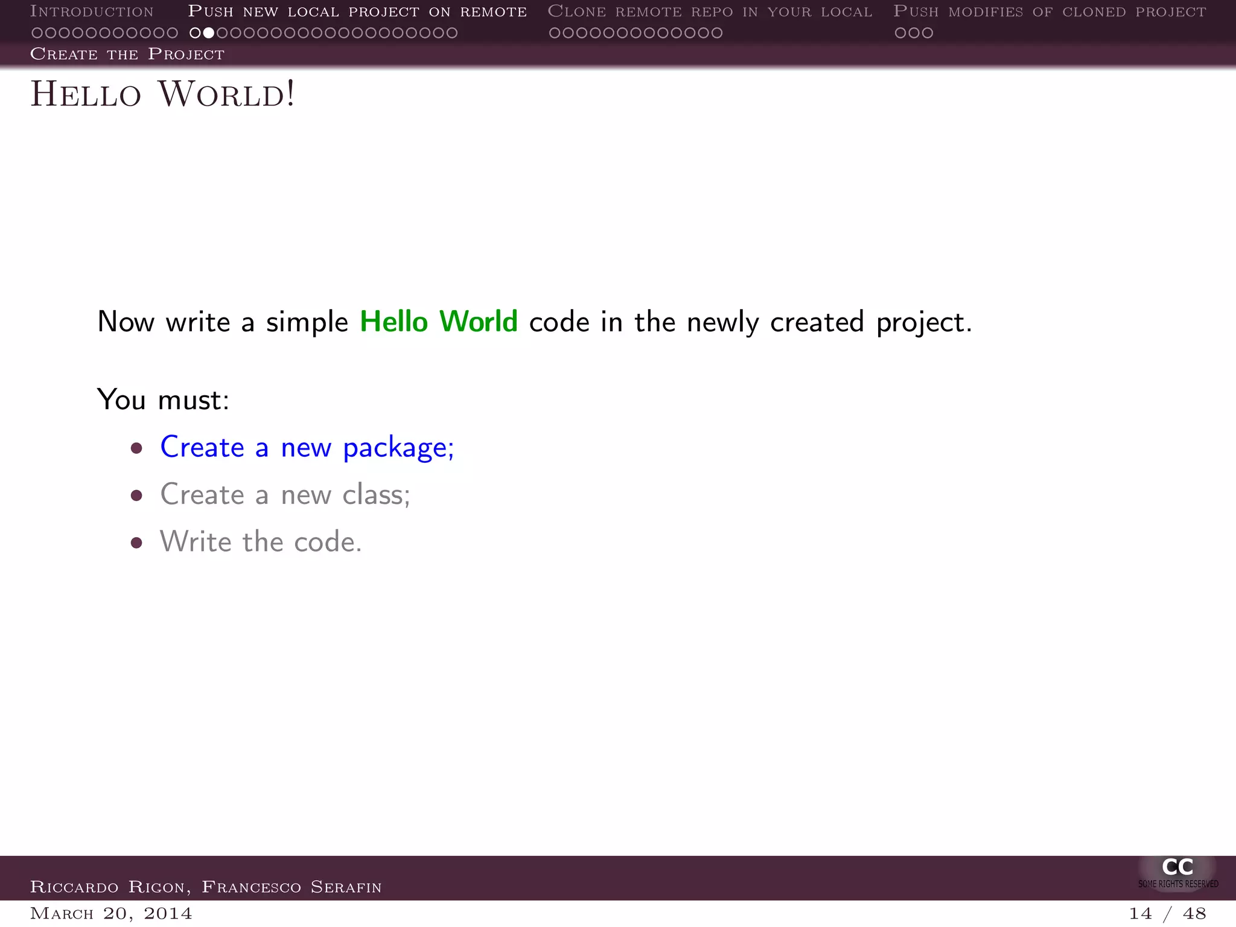Jump to Push modifies of cloned project section
The image size is (1236, 927).
click(x=1050, y=11)
